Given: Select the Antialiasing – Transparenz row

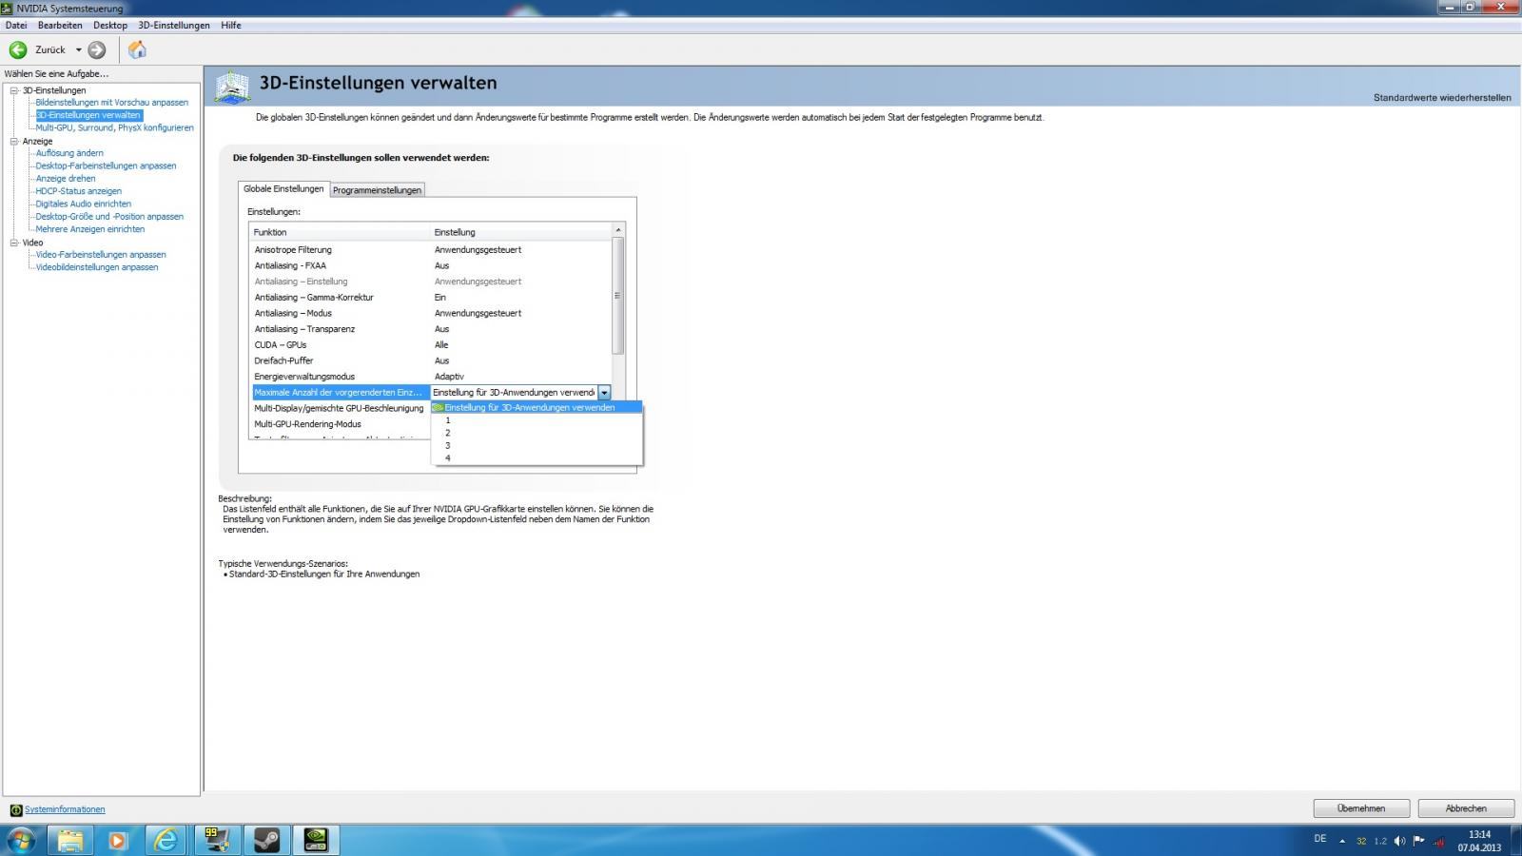Looking at the screenshot, I should tap(432, 329).
